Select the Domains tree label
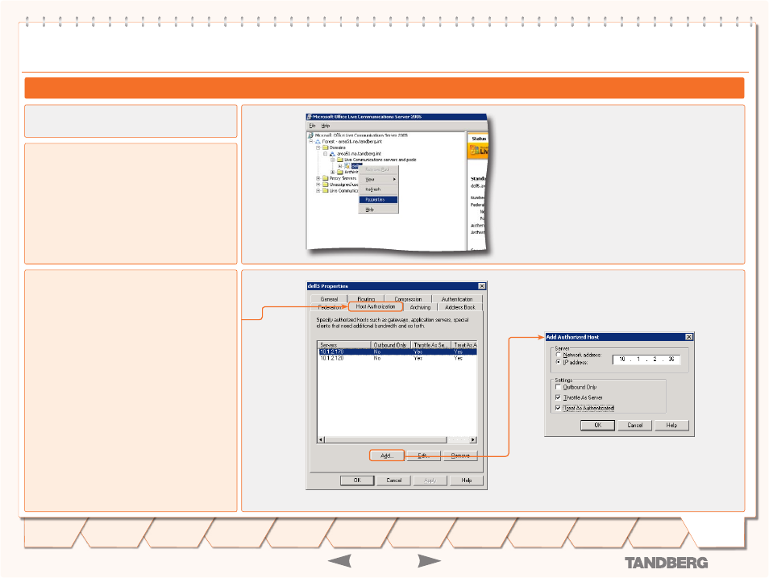The width and height of the screenshot is (769, 578). (x=338, y=148)
